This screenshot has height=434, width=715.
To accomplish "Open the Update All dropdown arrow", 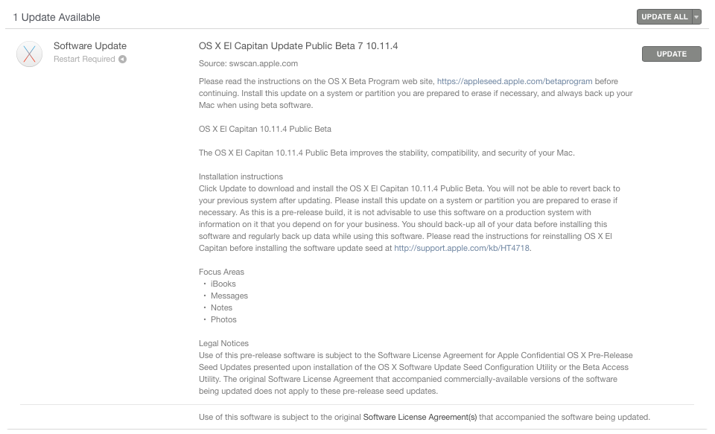I will [696, 17].
